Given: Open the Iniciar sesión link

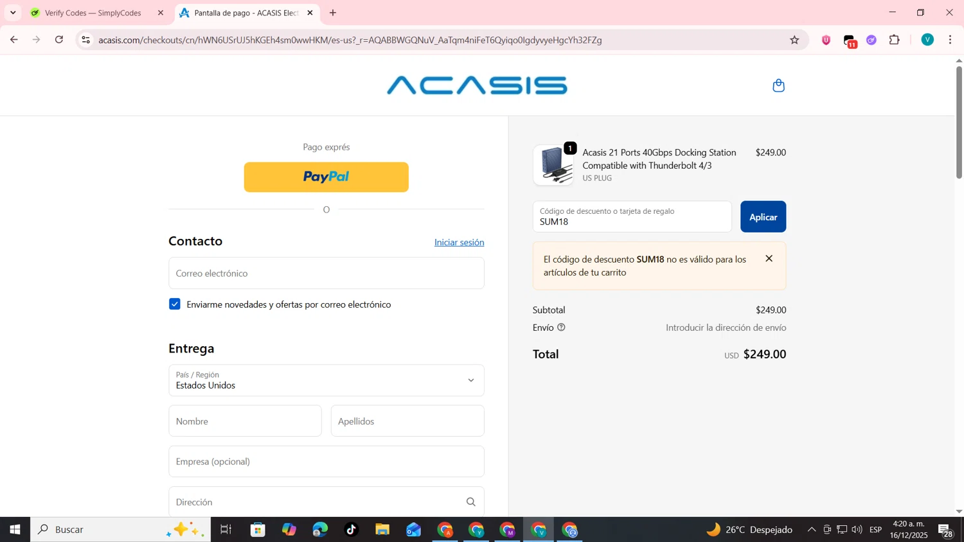Looking at the screenshot, I should click(459, 242).
